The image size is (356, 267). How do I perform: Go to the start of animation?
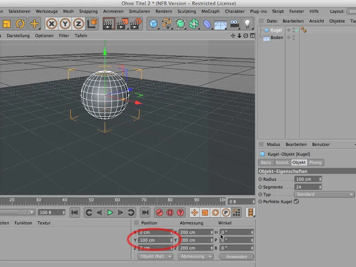75,213
